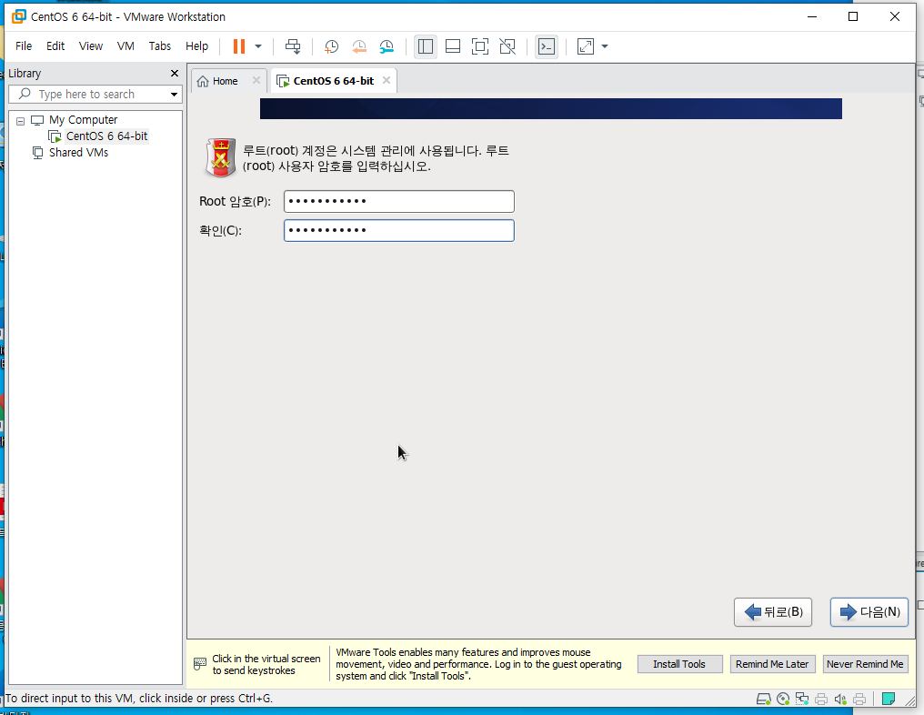
Task: Click the Unity mode toolbar icon
Action: coord(507,46)
